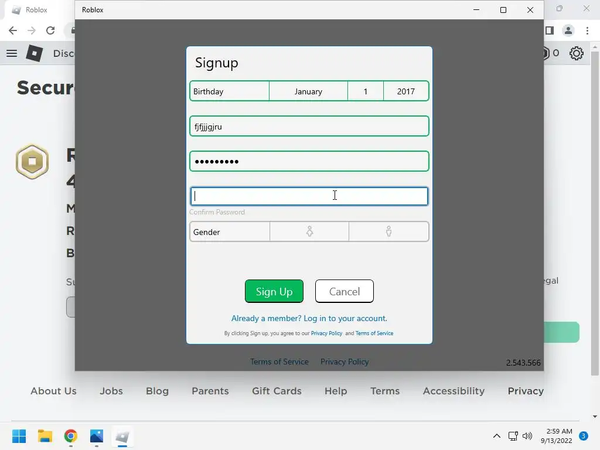Open Chrome three-dot menu
Viewport: 600px width, 450px height.
pyautogui.click(x=587, y=30)
